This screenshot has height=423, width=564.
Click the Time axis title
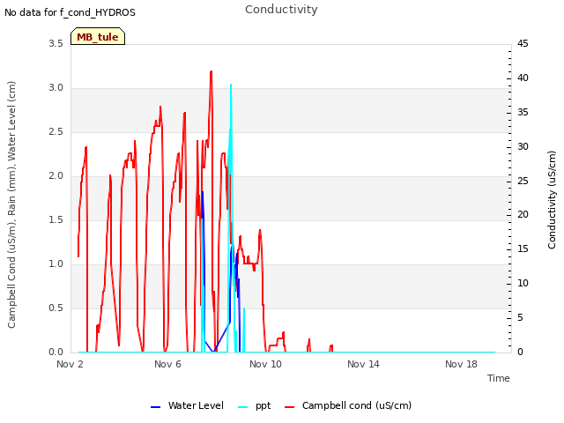click(x=499, y=378)
